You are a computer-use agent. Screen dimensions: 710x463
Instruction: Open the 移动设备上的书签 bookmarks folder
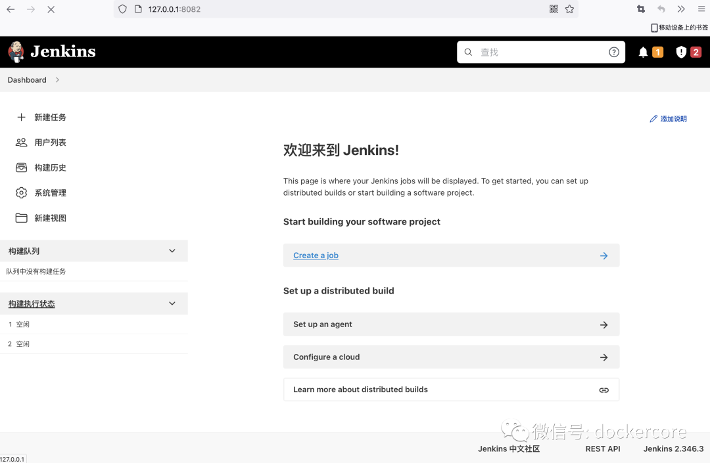pyautogui.click(x=679, y=28)
